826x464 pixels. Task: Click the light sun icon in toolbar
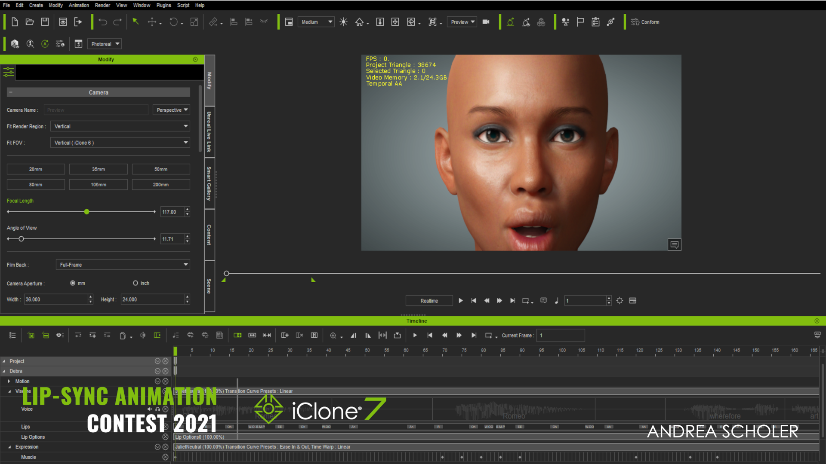(x=343, y=22)
